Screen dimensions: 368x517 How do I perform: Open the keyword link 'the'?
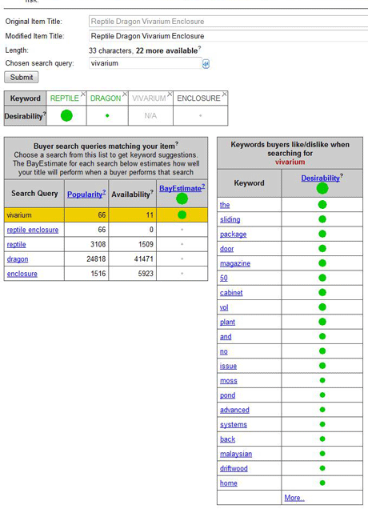click(x=225, y=205)
